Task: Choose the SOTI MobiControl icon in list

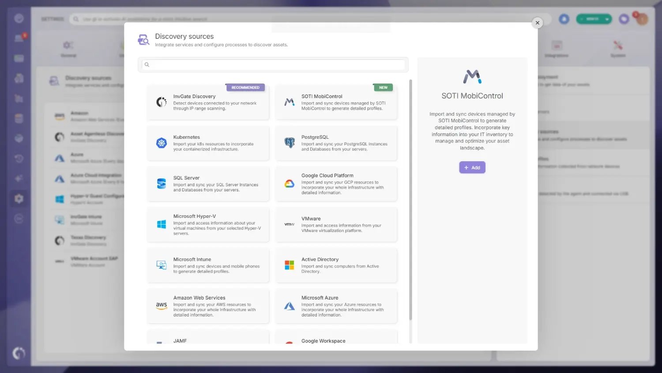Action: pos(290,102)
